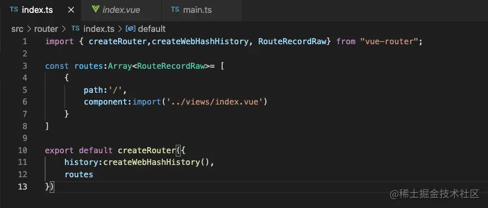Open the index.ts breadcrumb

coord(98,29)
